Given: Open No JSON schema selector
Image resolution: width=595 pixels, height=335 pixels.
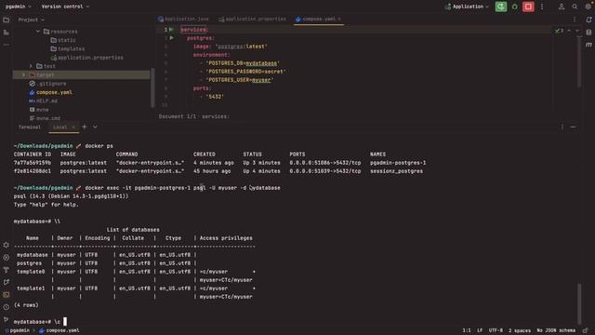Looking at the screenshot, I should 556,331.
